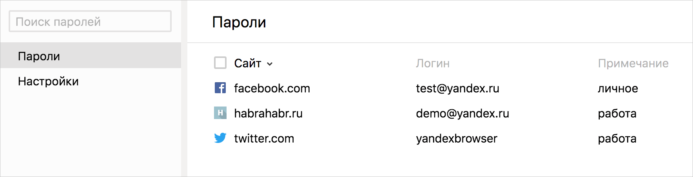Toggle the select-all checkbox next to Сайт
Image resolution: width=693 pixels, height=177 pixels.
point(220,63)
